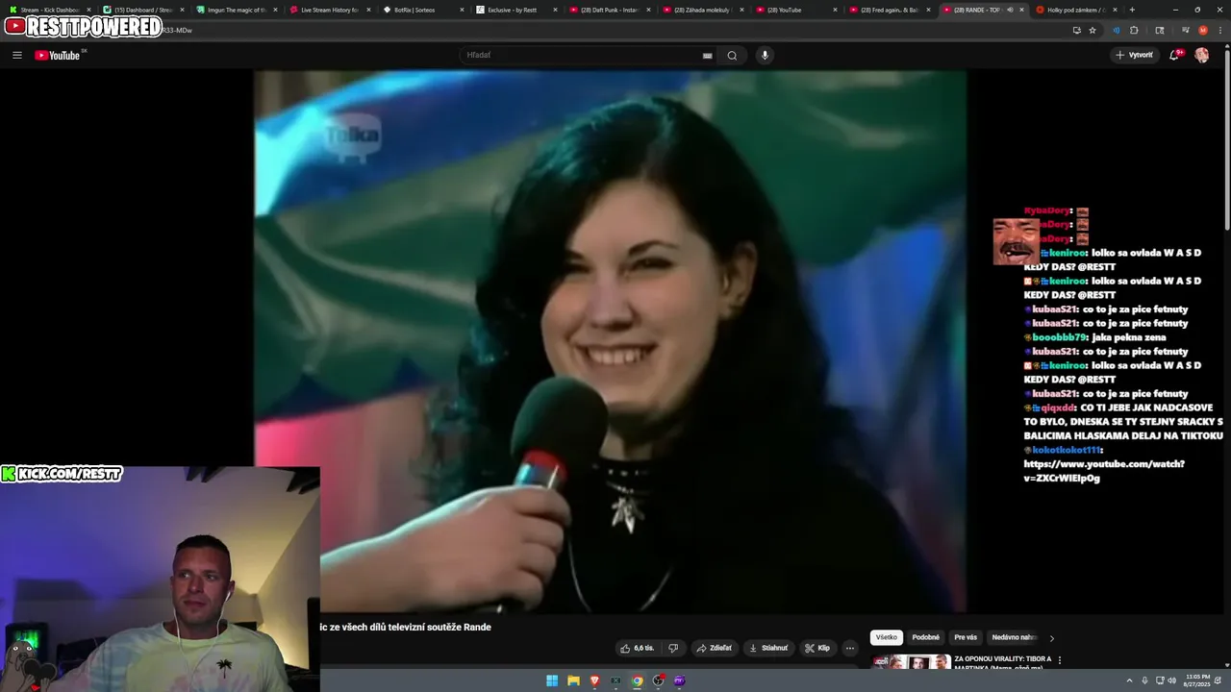The image size is (1231, 692).
Task: Switch to Holky pod zámkem tab
Action: pyautogui.click(x=1074, y=10)
